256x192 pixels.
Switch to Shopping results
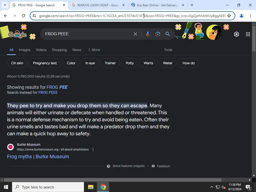click(59, 50)
